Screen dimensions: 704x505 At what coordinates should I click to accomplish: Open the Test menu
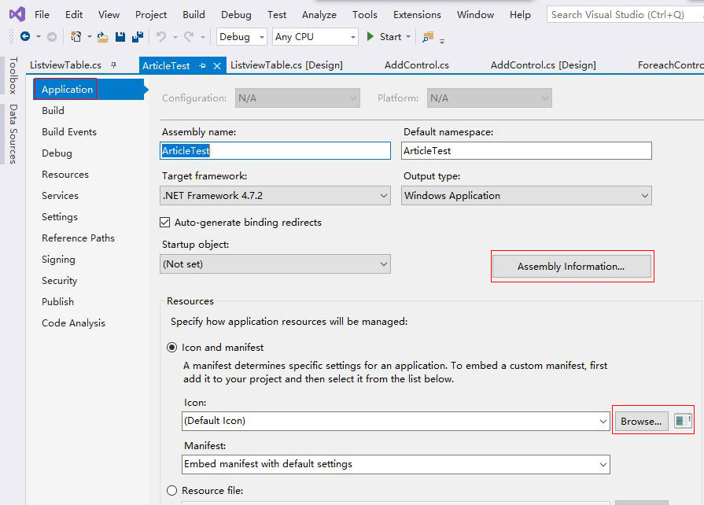277,15
